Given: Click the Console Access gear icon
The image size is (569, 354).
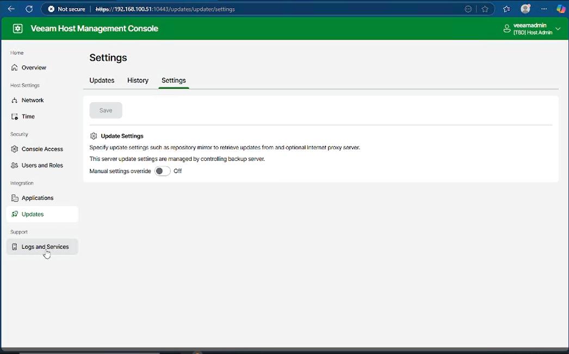Looking at the screenshot, I should point(15,149).
